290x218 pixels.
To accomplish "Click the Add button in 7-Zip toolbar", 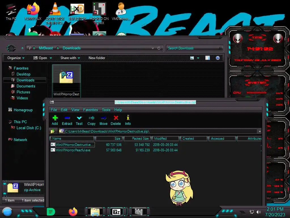I will (55, 120).
